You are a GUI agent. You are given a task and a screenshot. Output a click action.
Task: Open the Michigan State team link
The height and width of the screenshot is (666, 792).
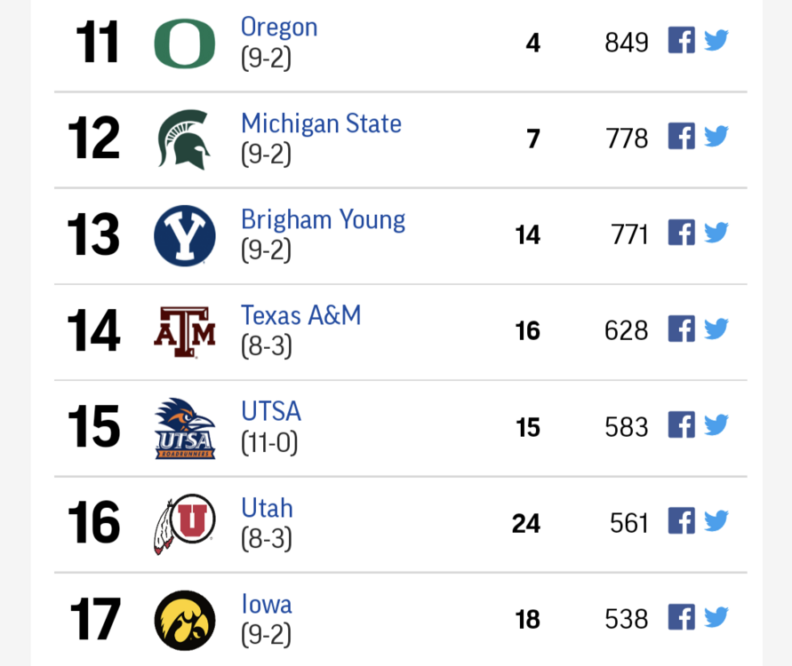[x=321, y=123]
